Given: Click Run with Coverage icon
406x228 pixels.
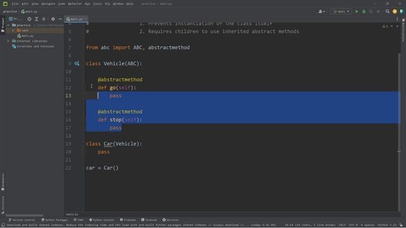Looking at the screenshot, I should (371, 11).
